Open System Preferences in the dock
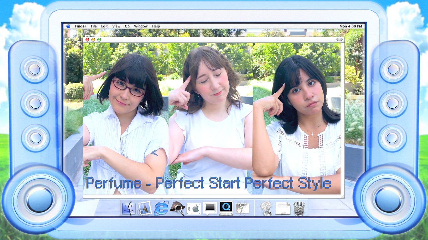The image size is (428, 240). [194, 209]
